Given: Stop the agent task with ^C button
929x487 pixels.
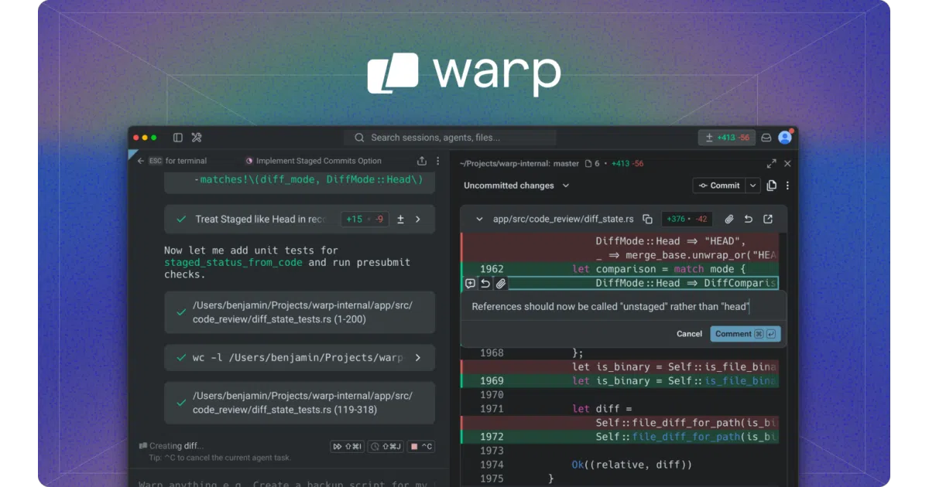Looking at the screenshot, I should pos(421,446).
